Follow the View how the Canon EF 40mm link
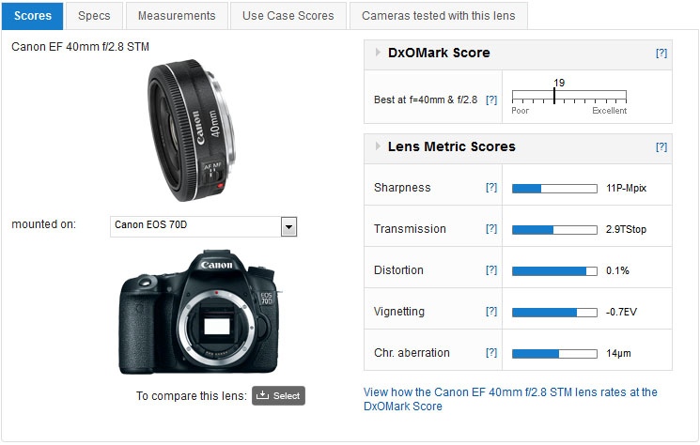Screen dimensions: 700x445 pos(510,399)
